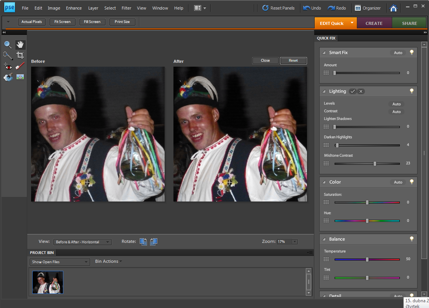Switch to the SHARE tab
Viewport: 429px width, 308px height.
[x=409, y=23]
